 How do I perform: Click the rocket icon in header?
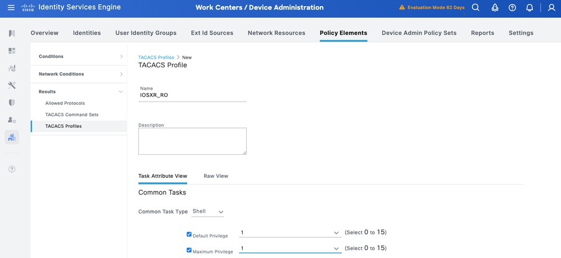495,7
